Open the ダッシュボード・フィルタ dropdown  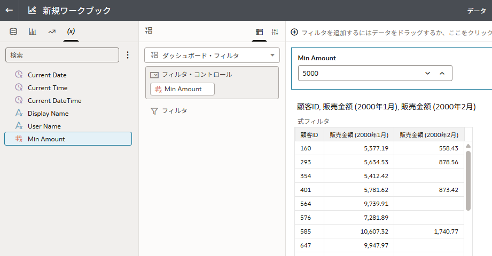[212, 55]
